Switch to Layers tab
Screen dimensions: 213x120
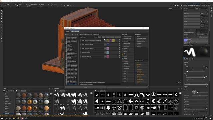(185, 5)
